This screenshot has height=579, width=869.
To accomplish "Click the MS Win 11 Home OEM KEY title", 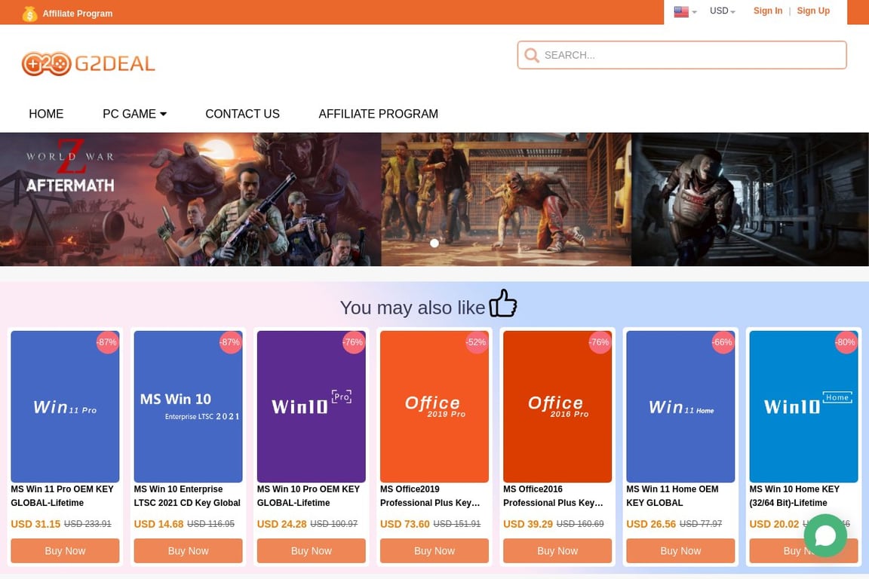I will 672,496.
